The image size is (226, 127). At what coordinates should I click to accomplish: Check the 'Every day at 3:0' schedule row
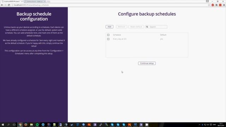pos(108,39)
